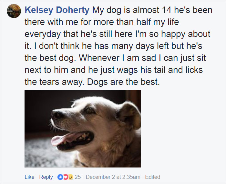Visit the Kelsey Doherty profile name link

pyautogui.click(x=57, y=10)
